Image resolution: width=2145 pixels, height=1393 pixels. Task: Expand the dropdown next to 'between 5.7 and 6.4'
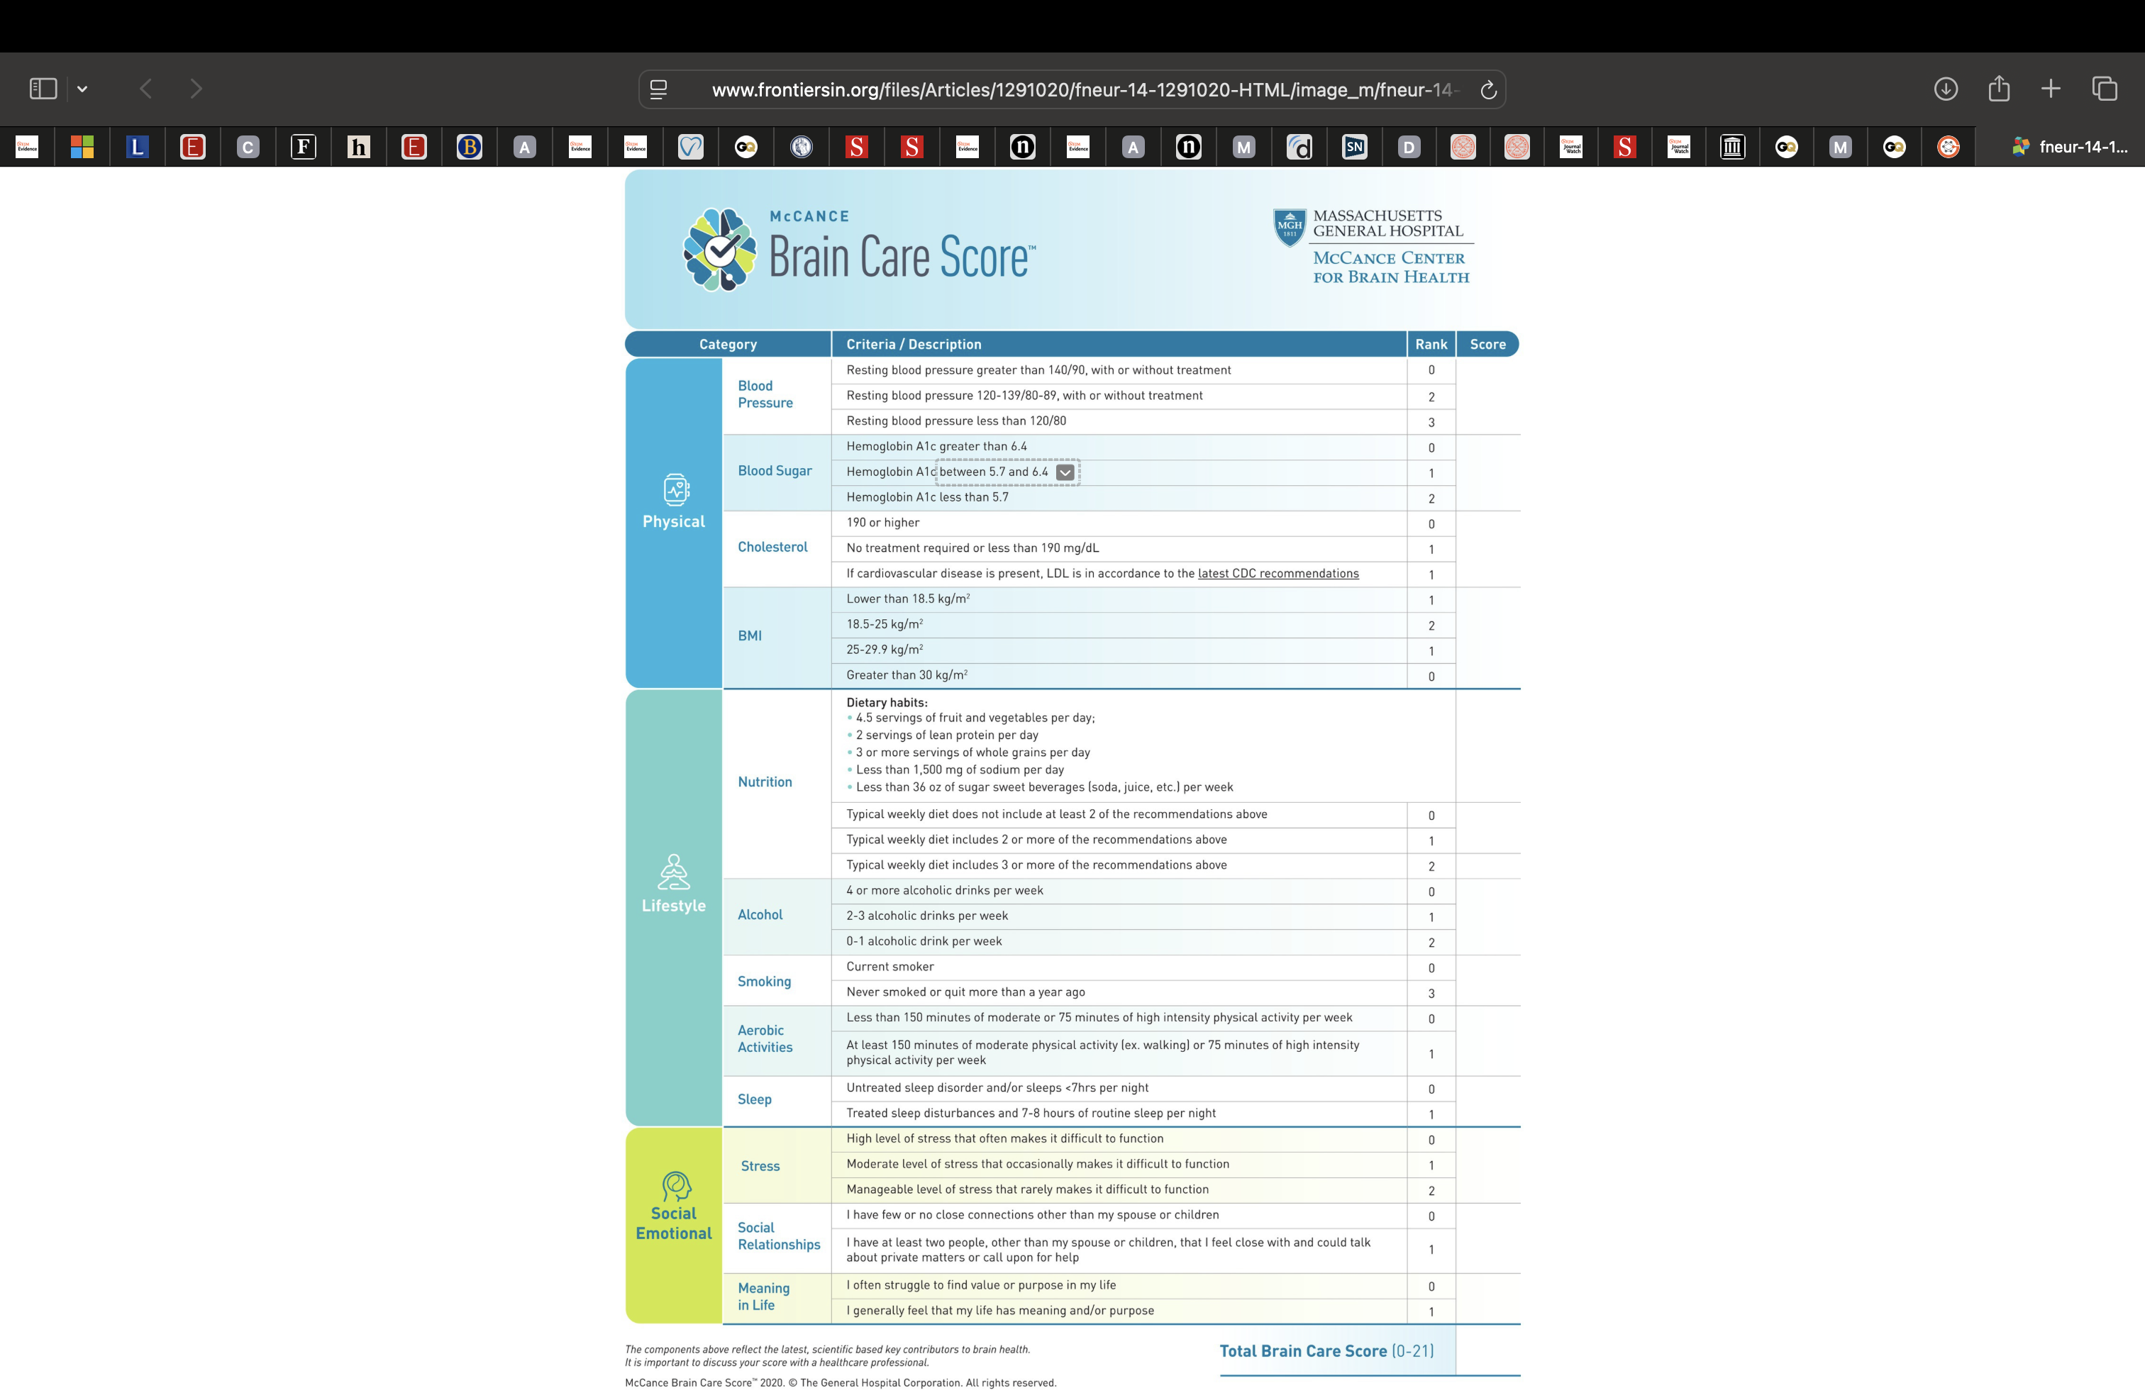pos(1065,472)
